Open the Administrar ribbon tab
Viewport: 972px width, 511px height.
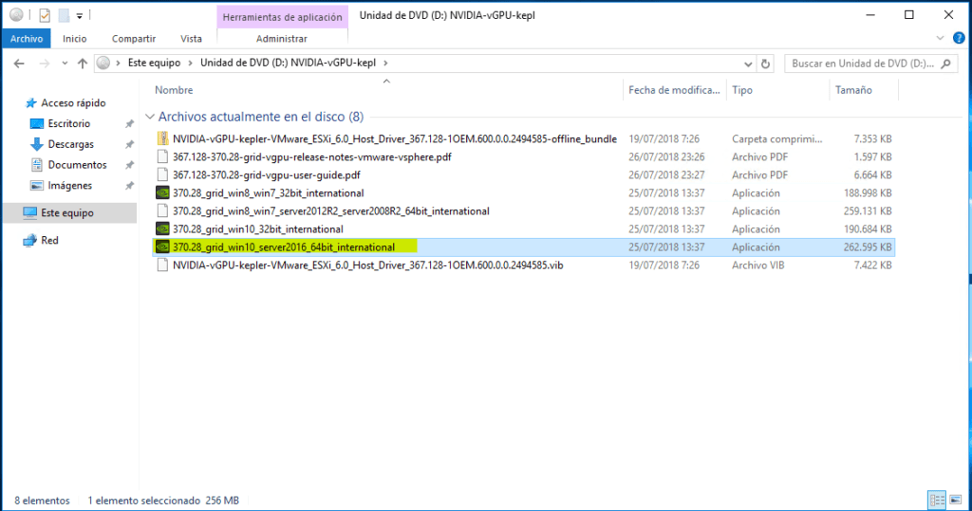click(x=281, y=39)
